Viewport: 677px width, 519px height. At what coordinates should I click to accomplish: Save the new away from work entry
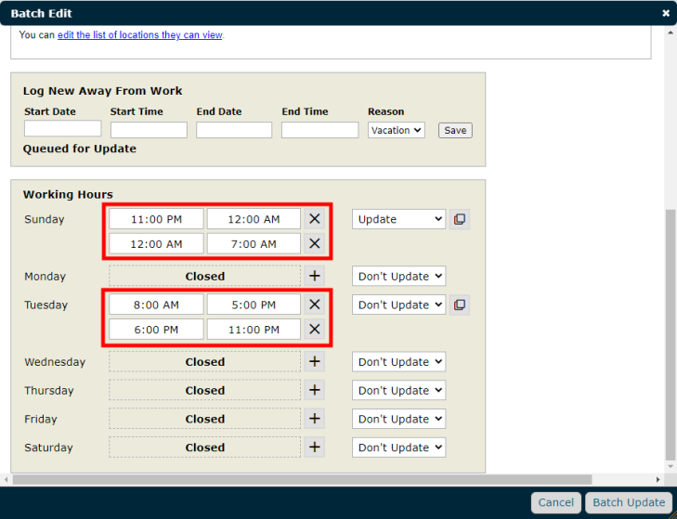coord(455,130)
